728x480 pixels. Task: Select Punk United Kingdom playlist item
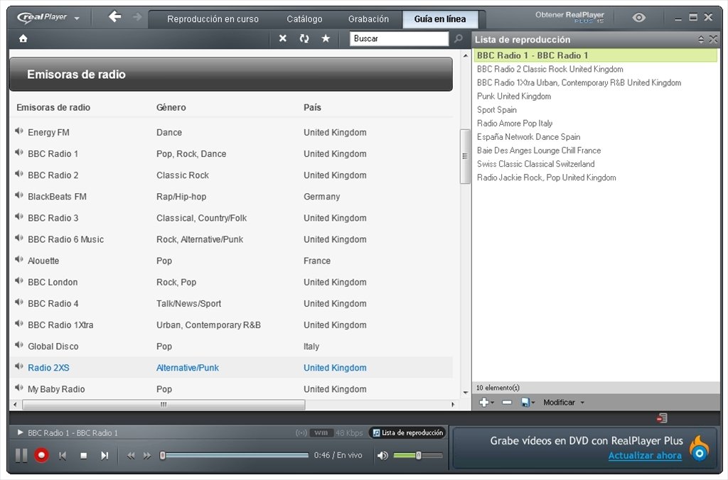click(x=514, y=96)
